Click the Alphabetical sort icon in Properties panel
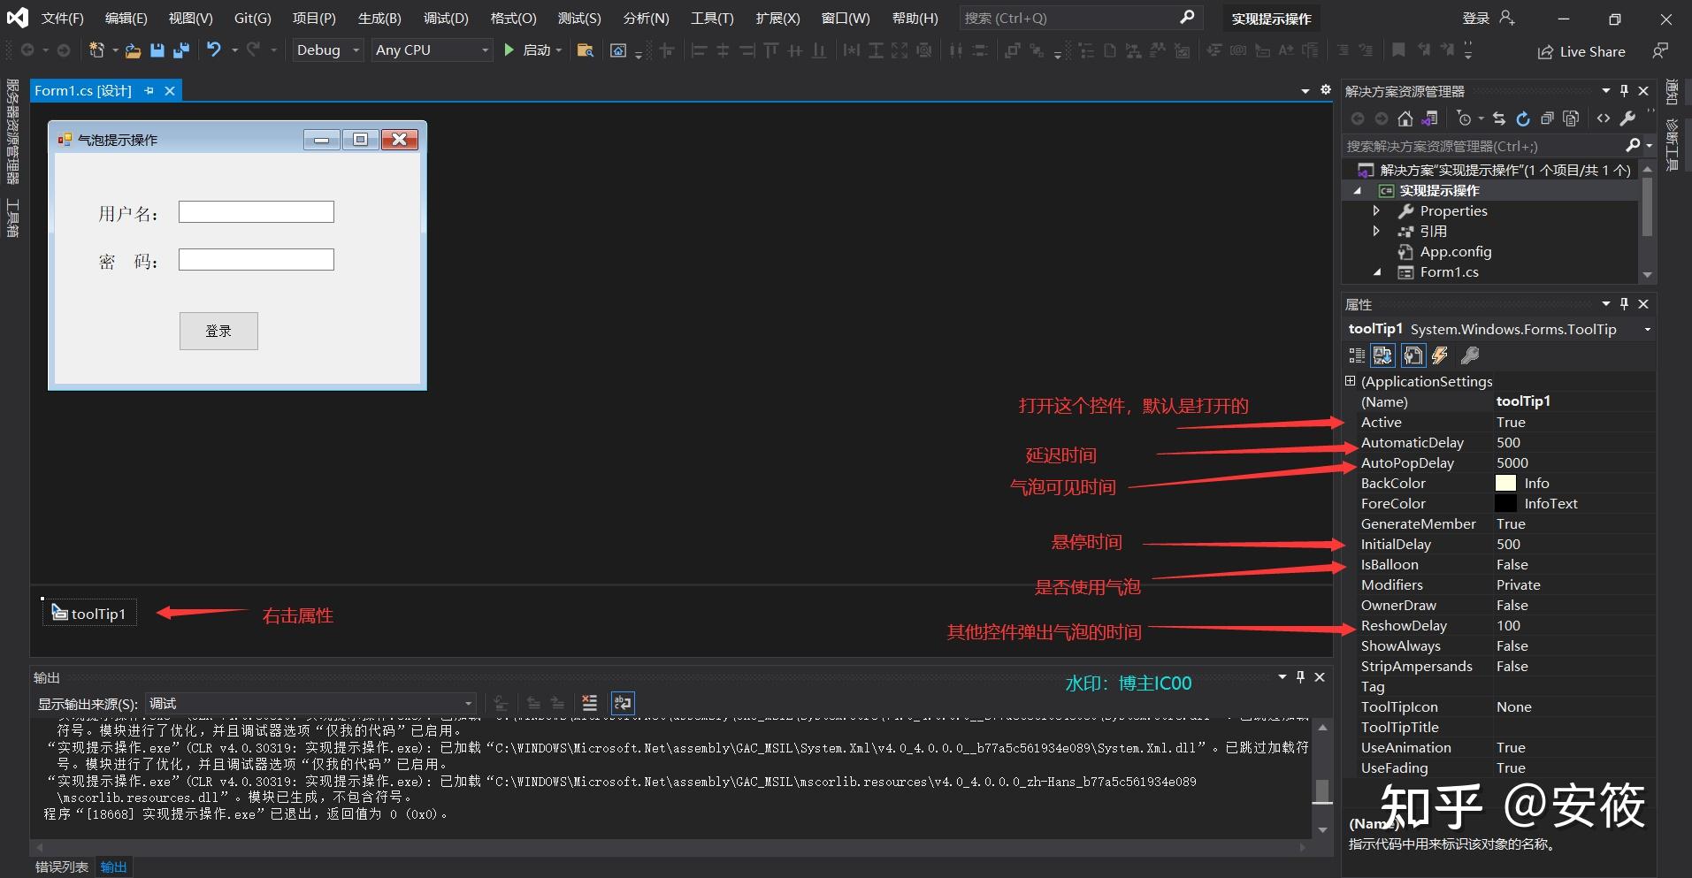1692x878 pixels. coord(1382,355)
